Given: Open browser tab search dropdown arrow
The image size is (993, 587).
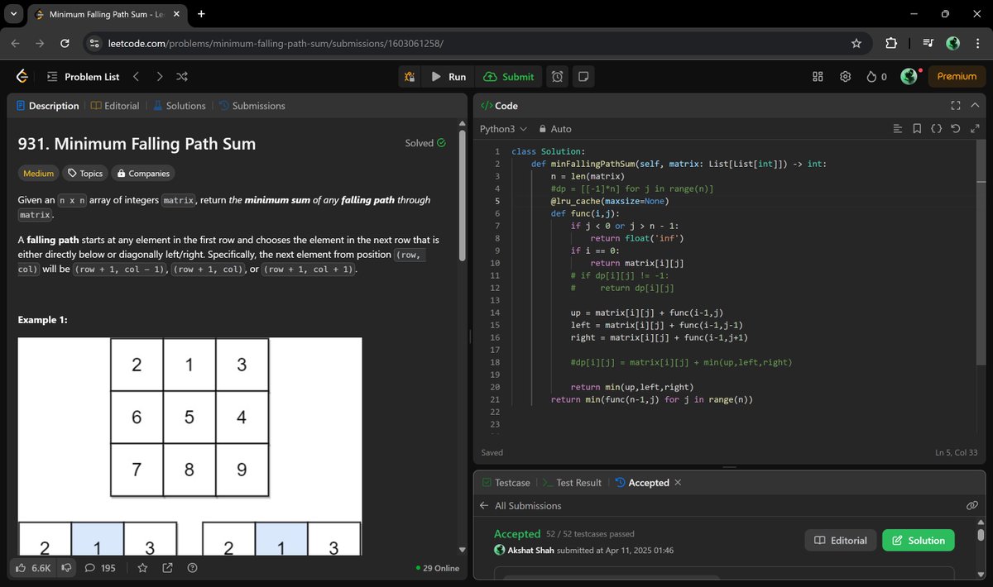Looking at the screenshot, I should click(14, 14).
